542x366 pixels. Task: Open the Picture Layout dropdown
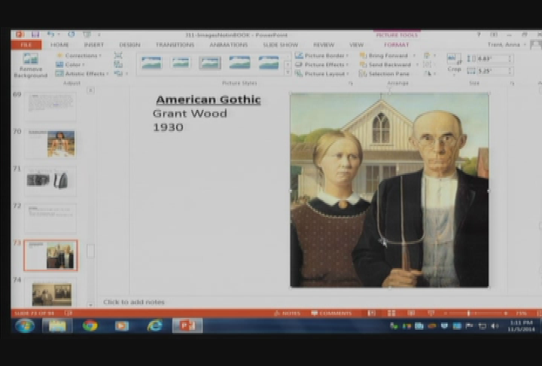(x=321, y=73)
